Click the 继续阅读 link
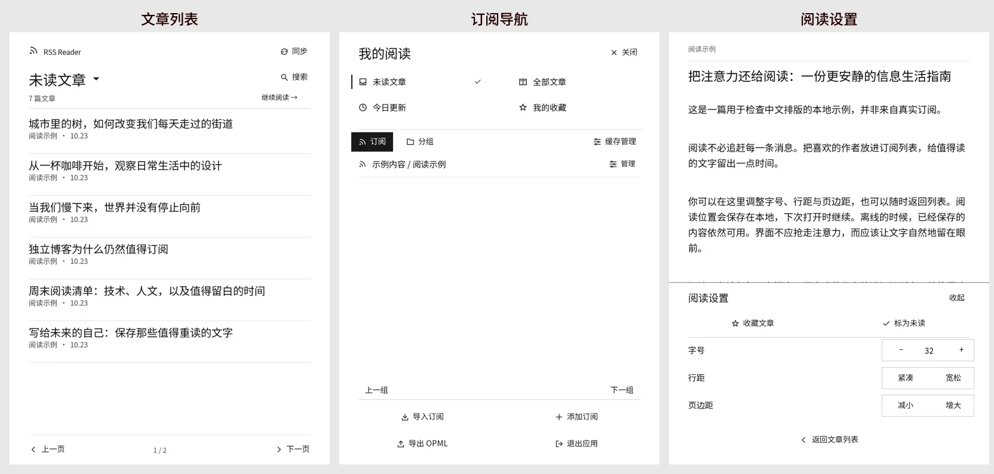Screen dimensions: 994x474 click(x=280, y=97)
